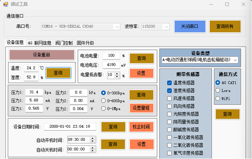
Task: Open the 串口号 COM port dropdown
Action: (x=117, y=26)
